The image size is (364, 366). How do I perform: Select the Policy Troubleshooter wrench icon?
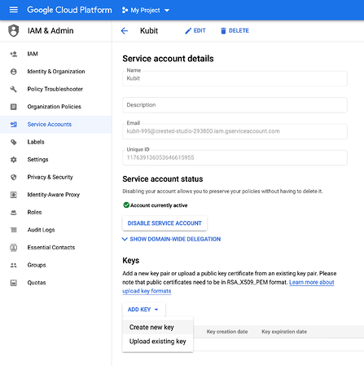14,89
